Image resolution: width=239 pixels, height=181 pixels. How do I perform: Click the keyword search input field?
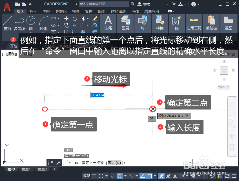coord(104,4)
